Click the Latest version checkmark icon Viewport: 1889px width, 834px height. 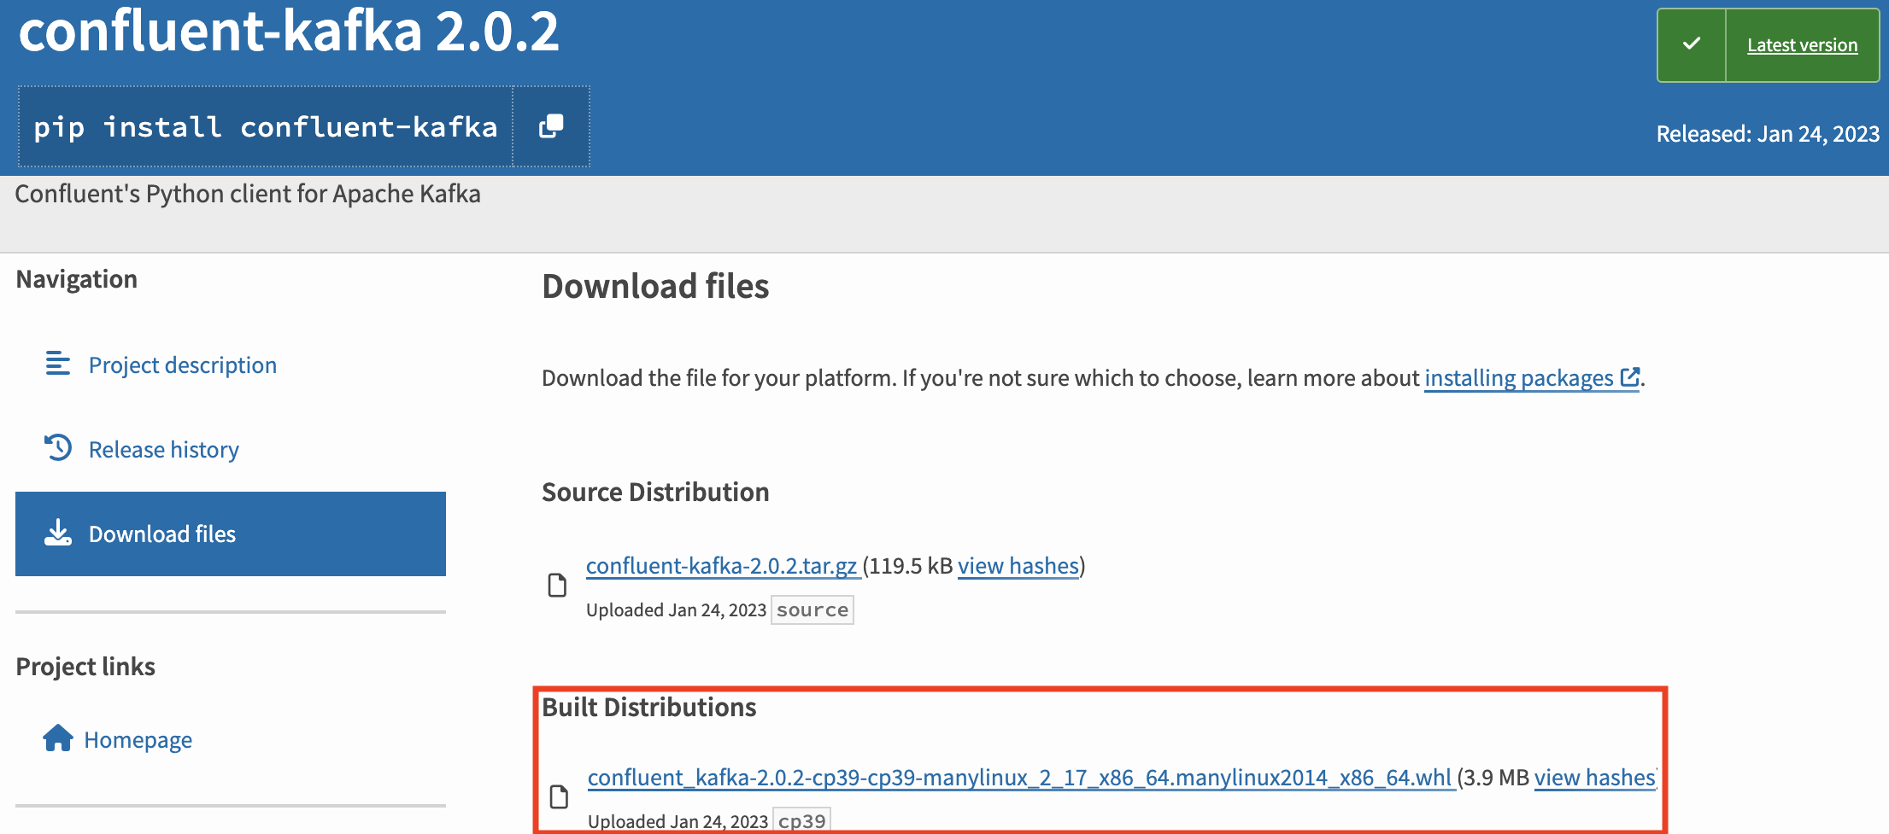click(1692, 44)
